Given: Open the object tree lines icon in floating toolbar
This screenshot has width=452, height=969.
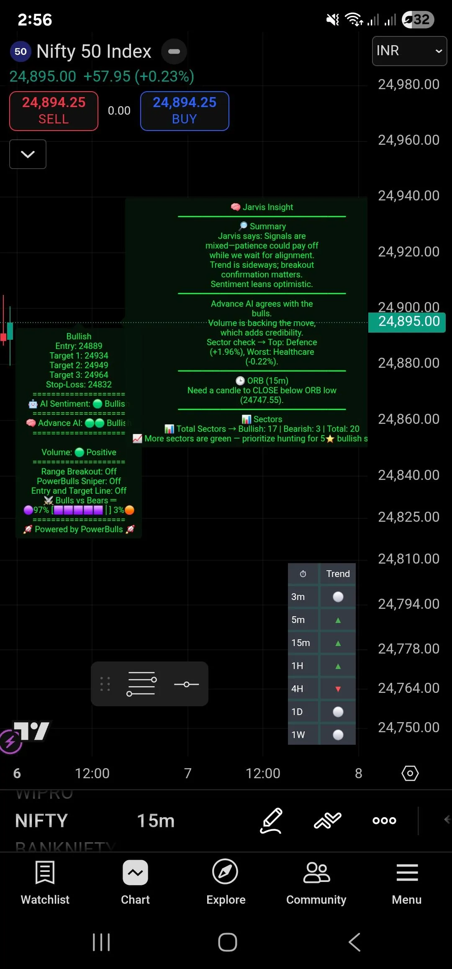Looking at the screenshot, I should click(142, 684).
